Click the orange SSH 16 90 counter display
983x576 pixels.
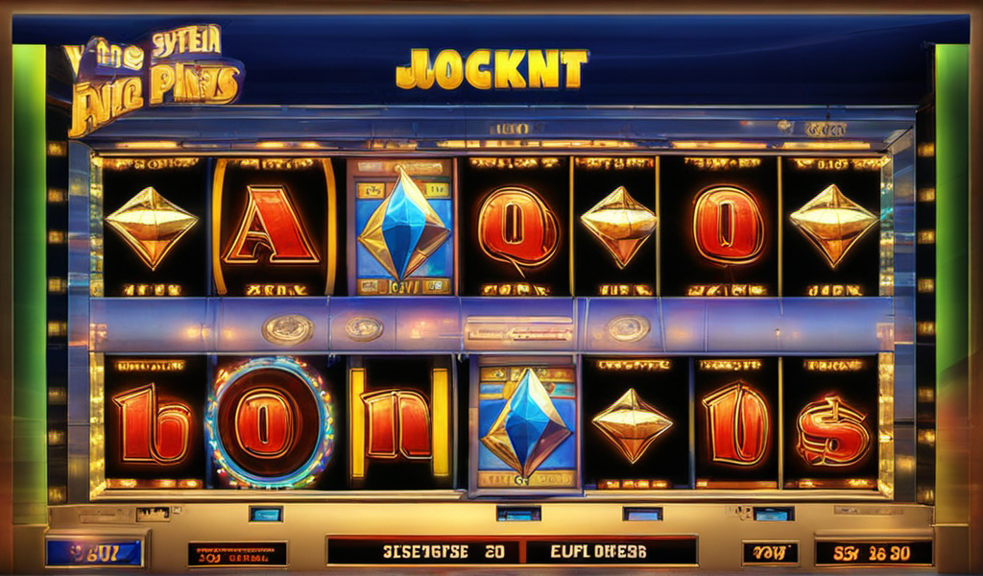point(873,553)
